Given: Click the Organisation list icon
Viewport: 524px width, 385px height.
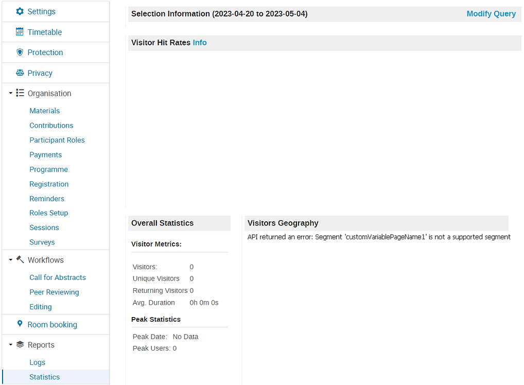Looking at the screenshot, I should [x=20, y=93].
